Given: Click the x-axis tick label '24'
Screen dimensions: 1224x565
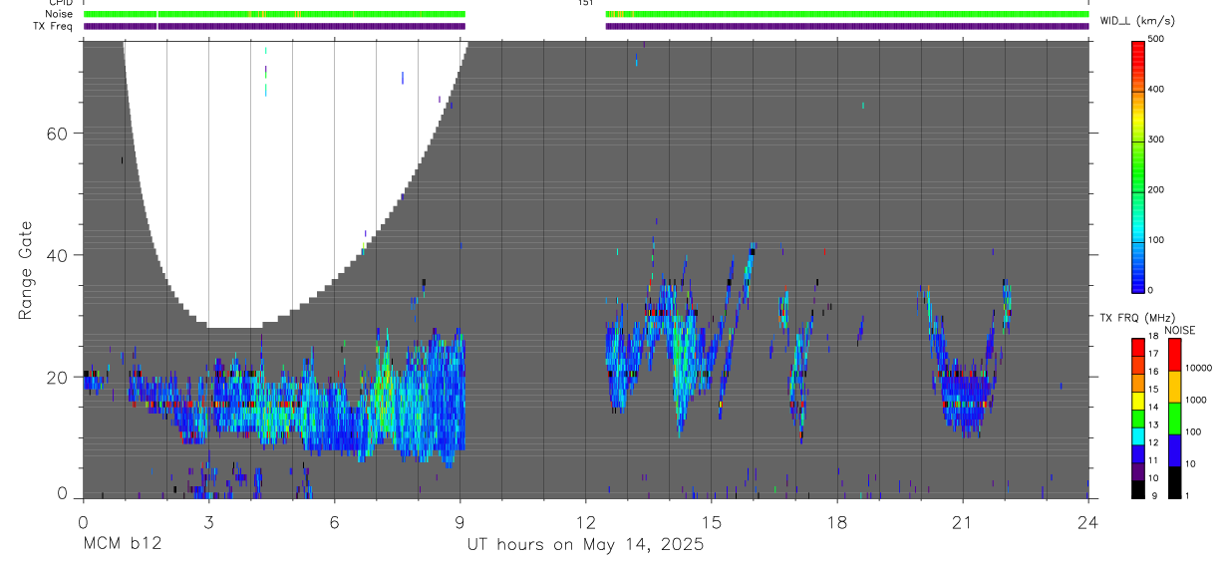Looking at the screenshot, I should click(1088, 522).
